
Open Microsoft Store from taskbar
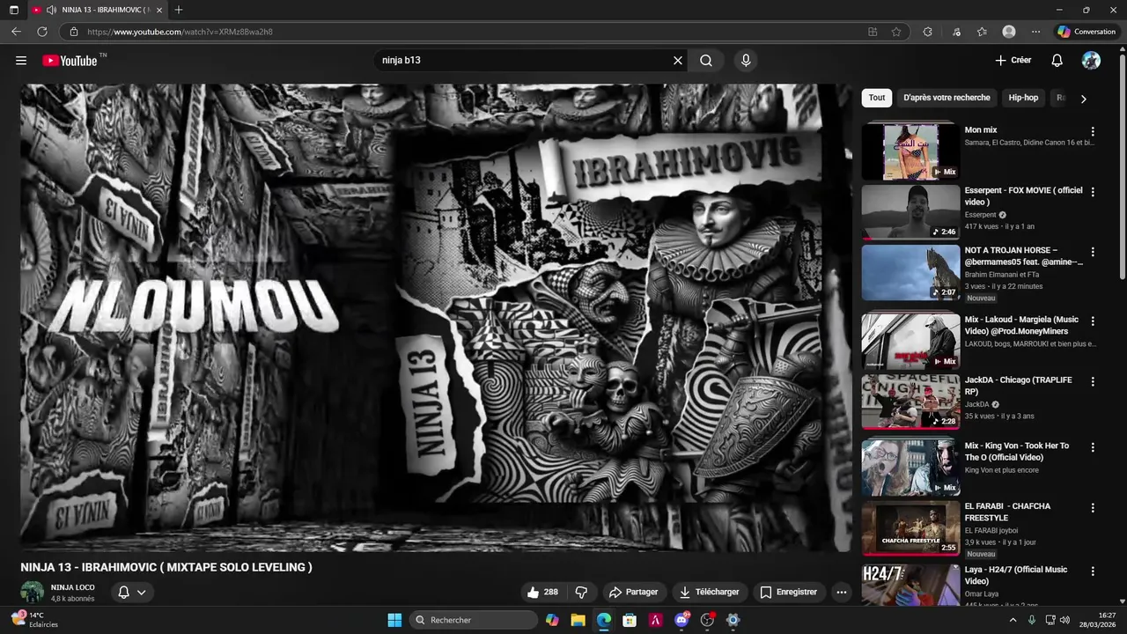coord(630,620)
